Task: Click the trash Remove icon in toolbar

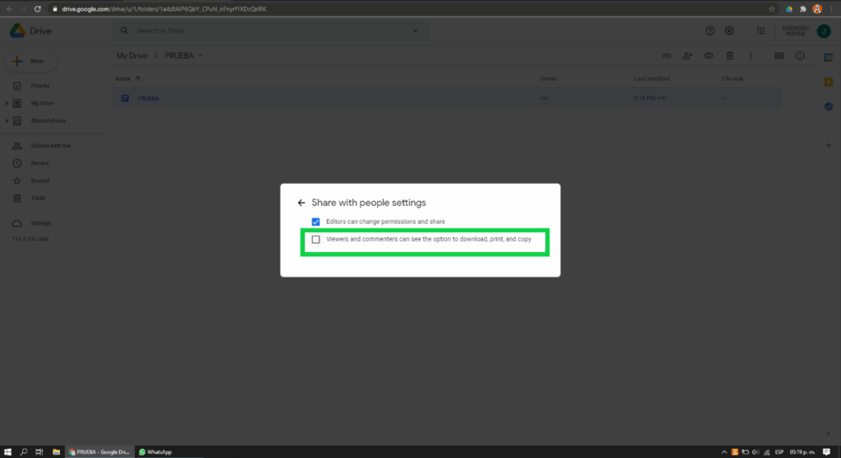Action: click(729, 56)
